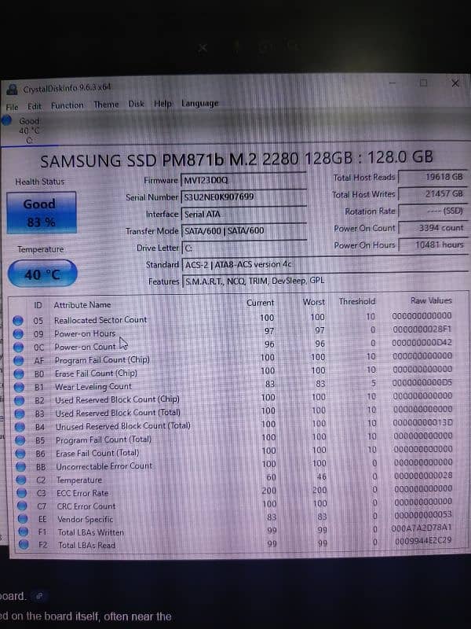471x629 pixels.
Task: Click status icon for Erase Fail Count (Chip)
Action: point(19,374)
